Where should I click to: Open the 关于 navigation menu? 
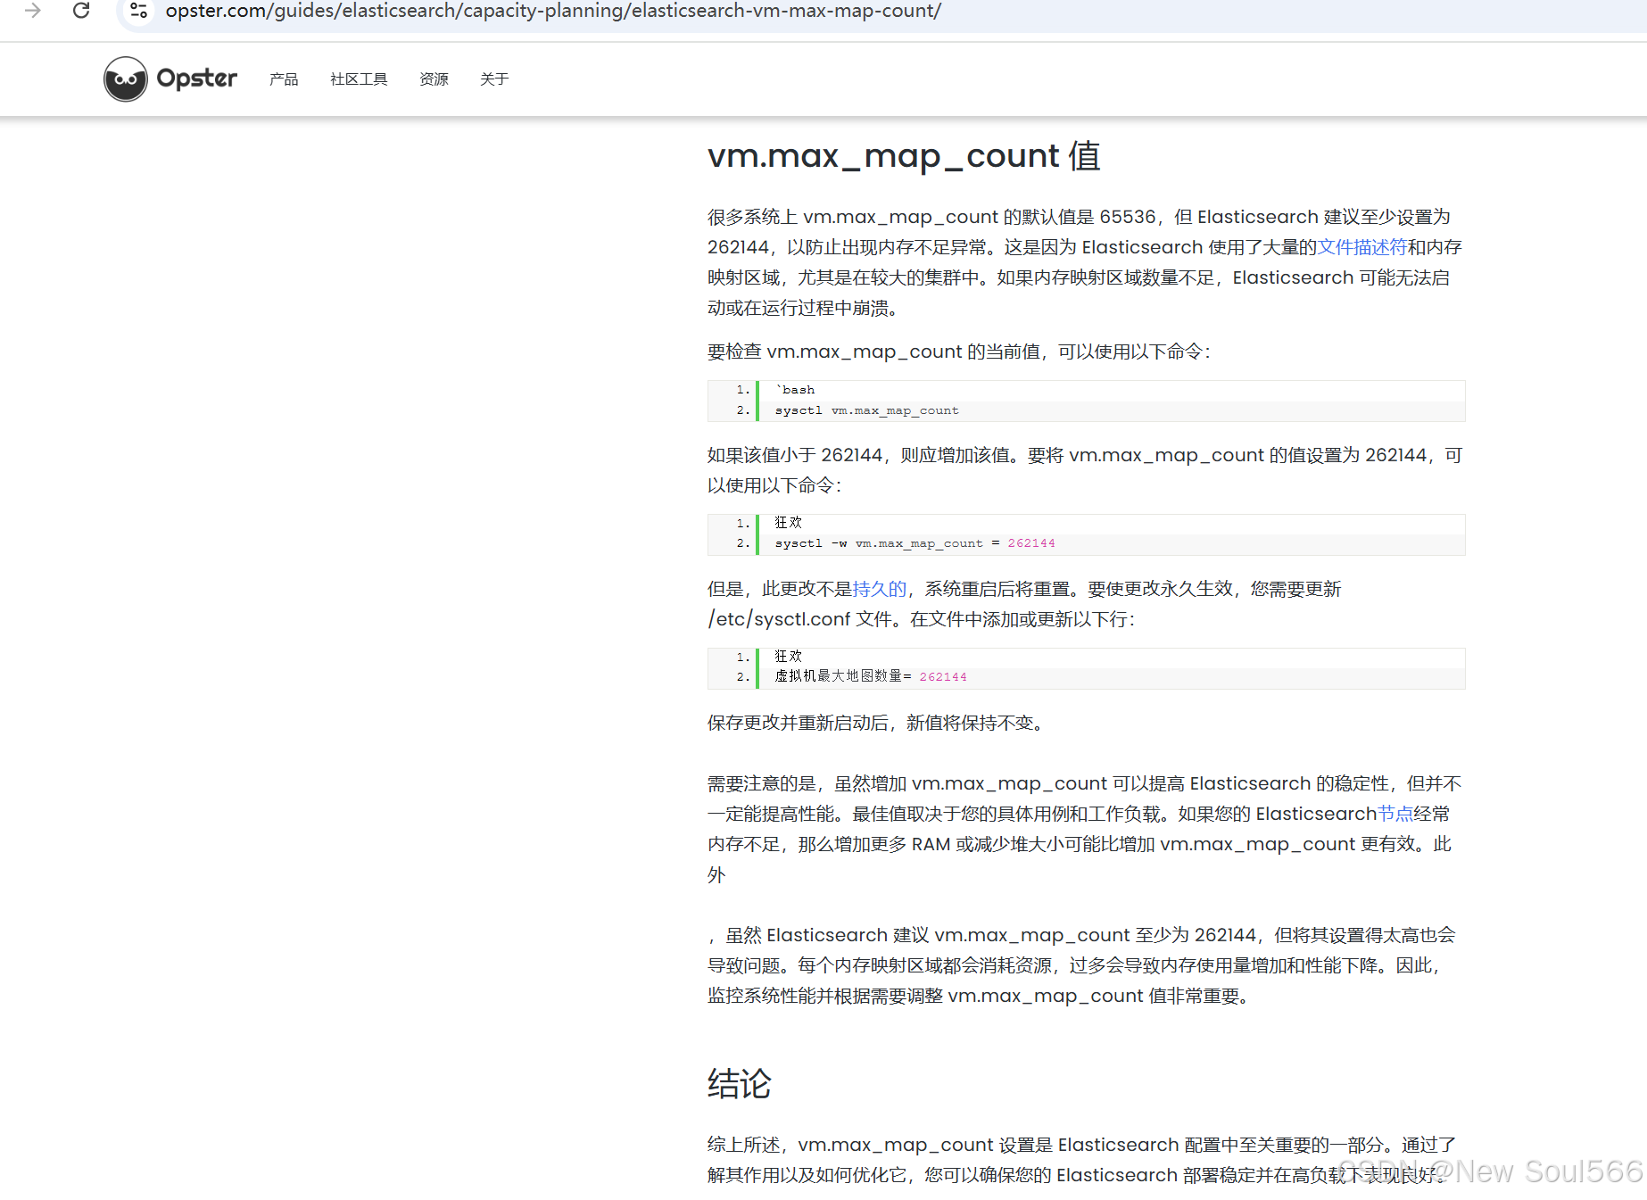click(x=495, y=79)
